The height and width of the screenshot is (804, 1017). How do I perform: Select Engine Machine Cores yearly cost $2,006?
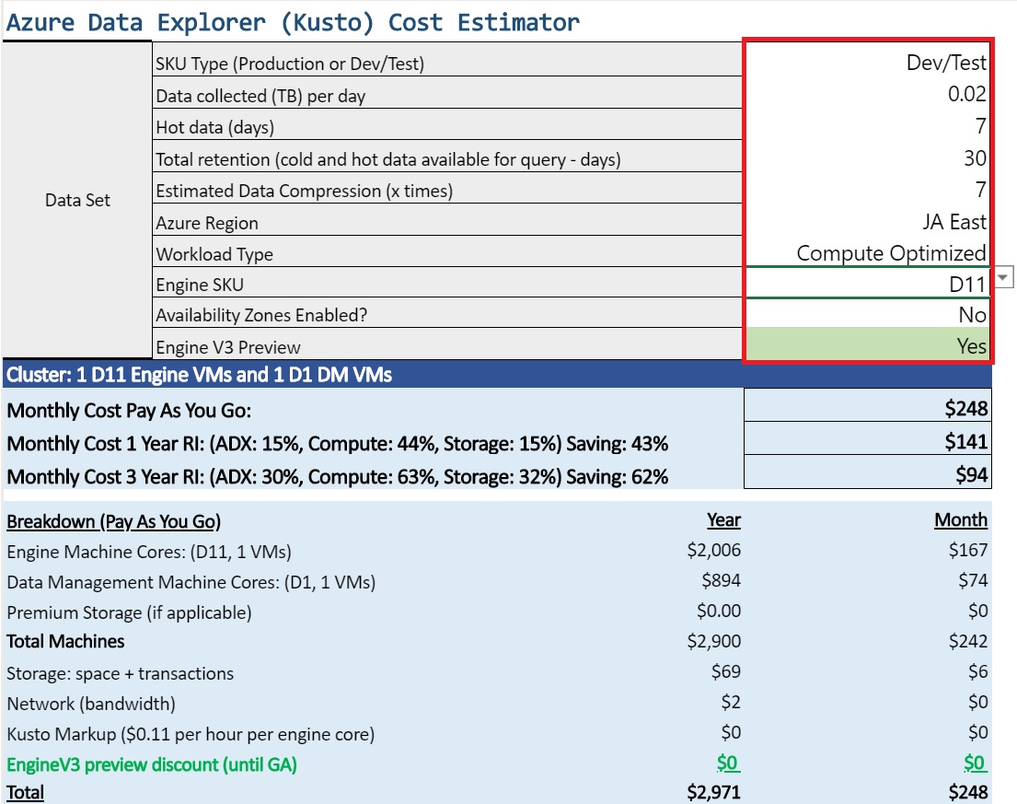tap(713, 550)
